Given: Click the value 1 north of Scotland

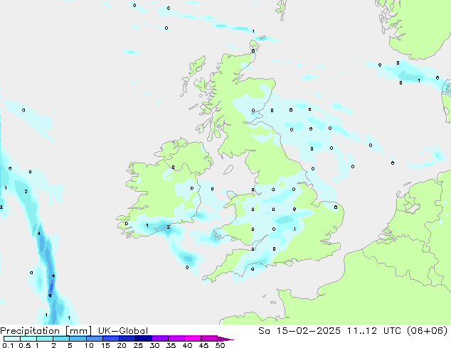Looking at the screenshot, I should [x=253, y=31].
